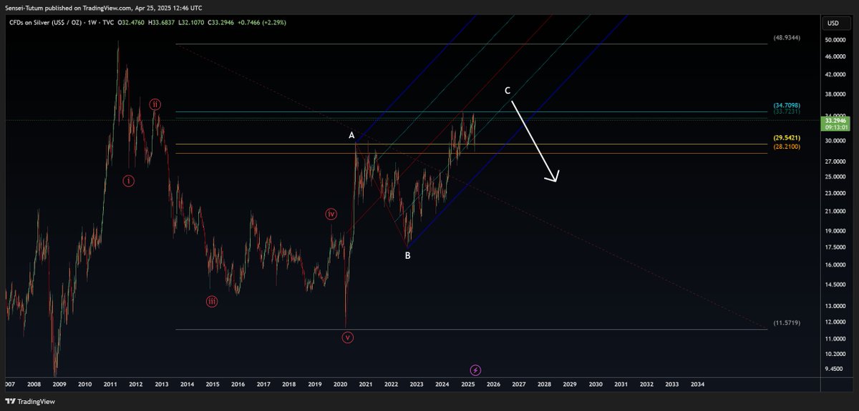Click 2009 on the time axis

coord(59,385)
